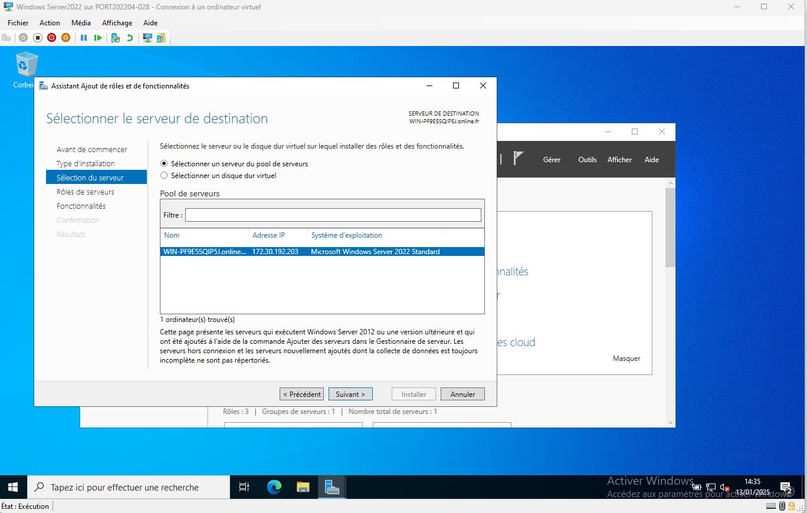Maximize the role wizard window
807x513 pixels.
tap(456, 85)
